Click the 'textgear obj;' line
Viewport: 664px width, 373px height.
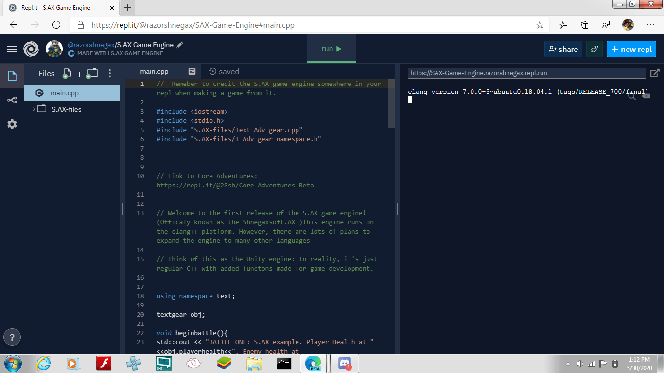[x=181, y=315]
